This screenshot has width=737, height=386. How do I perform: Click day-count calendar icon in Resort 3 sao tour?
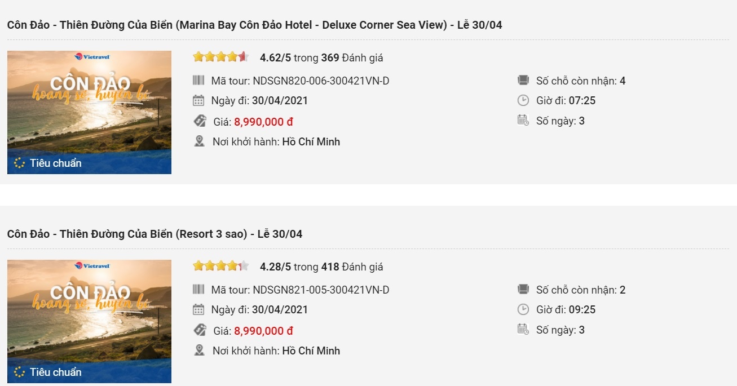click(523, 330)
